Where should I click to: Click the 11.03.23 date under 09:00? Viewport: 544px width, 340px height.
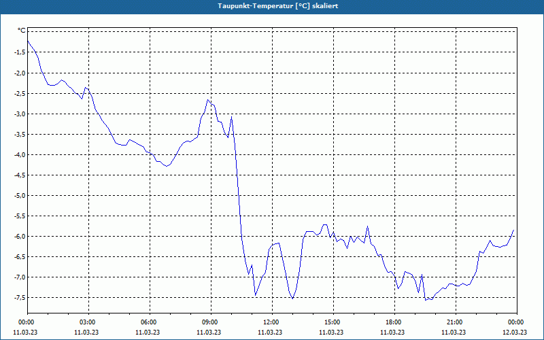pos(209,332)
